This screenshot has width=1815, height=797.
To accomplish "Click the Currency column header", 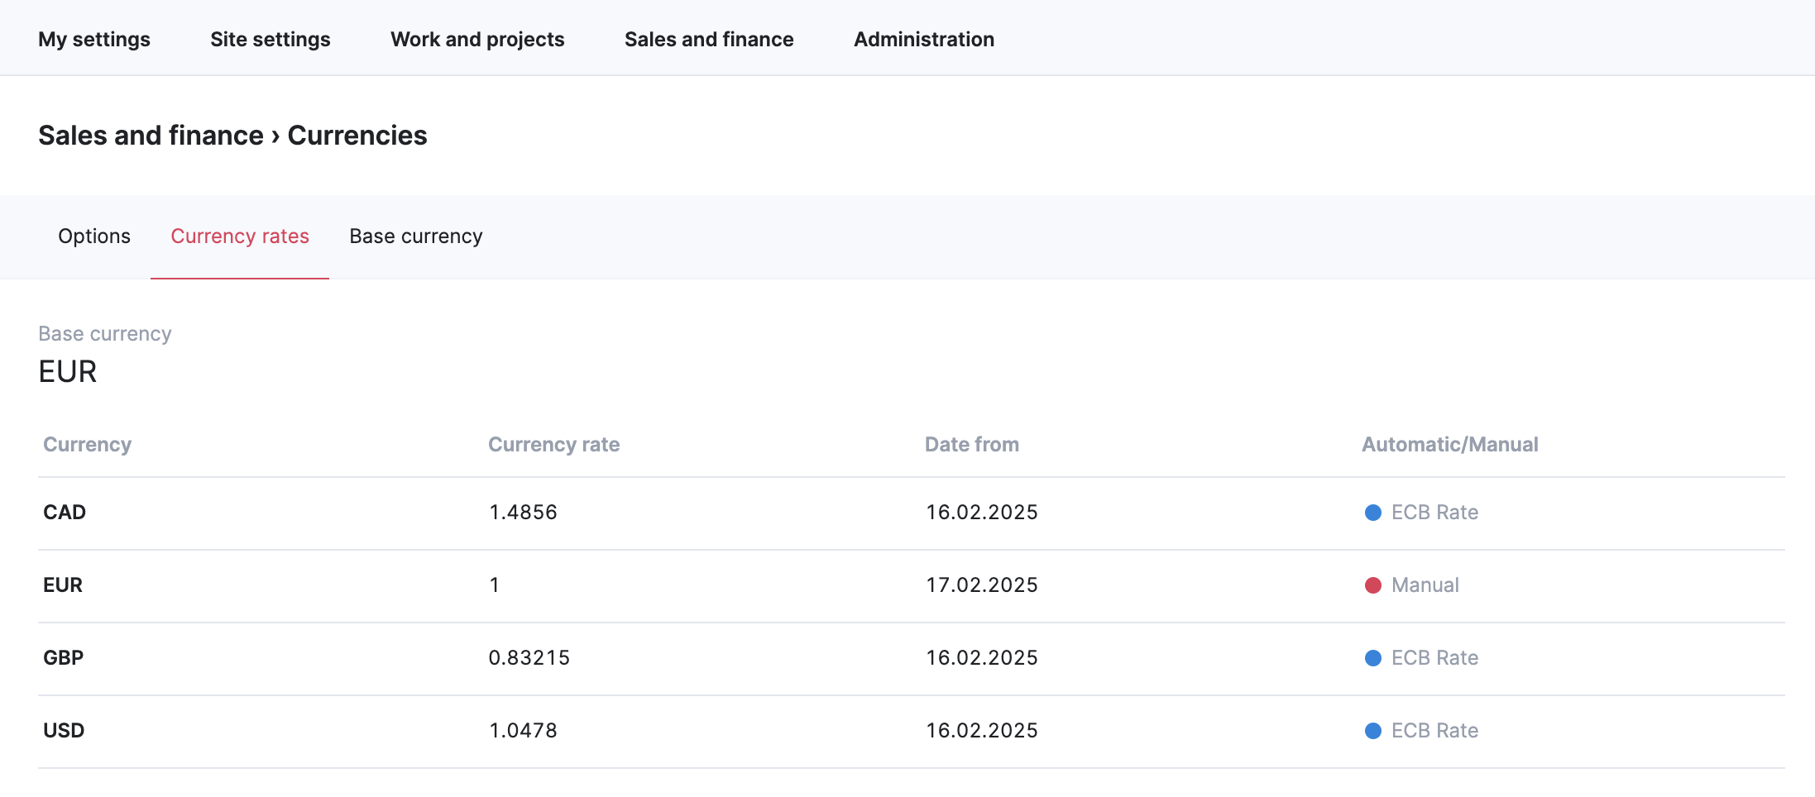I will (87, 445).
